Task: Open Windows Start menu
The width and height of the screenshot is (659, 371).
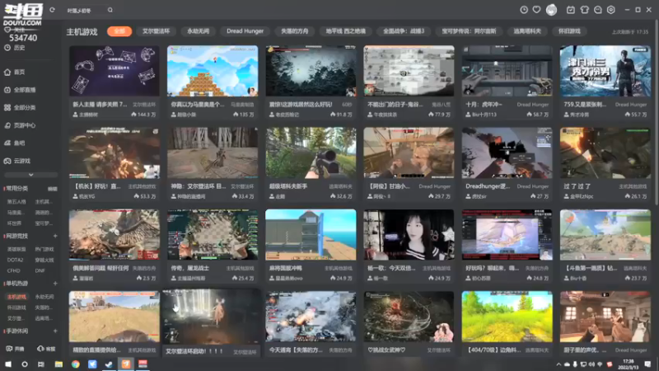Action: point(8,364)
